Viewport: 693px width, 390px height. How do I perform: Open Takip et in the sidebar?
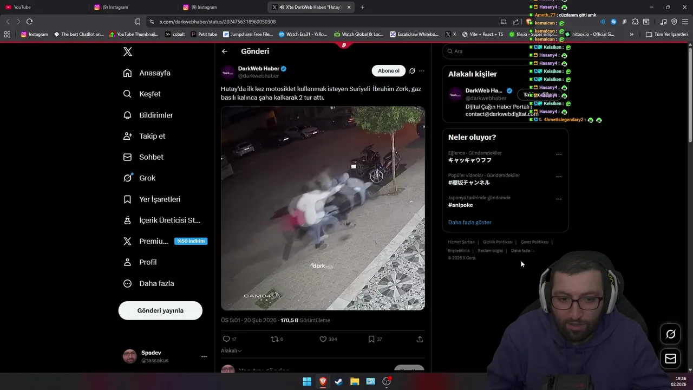click(x=144, y=136)
